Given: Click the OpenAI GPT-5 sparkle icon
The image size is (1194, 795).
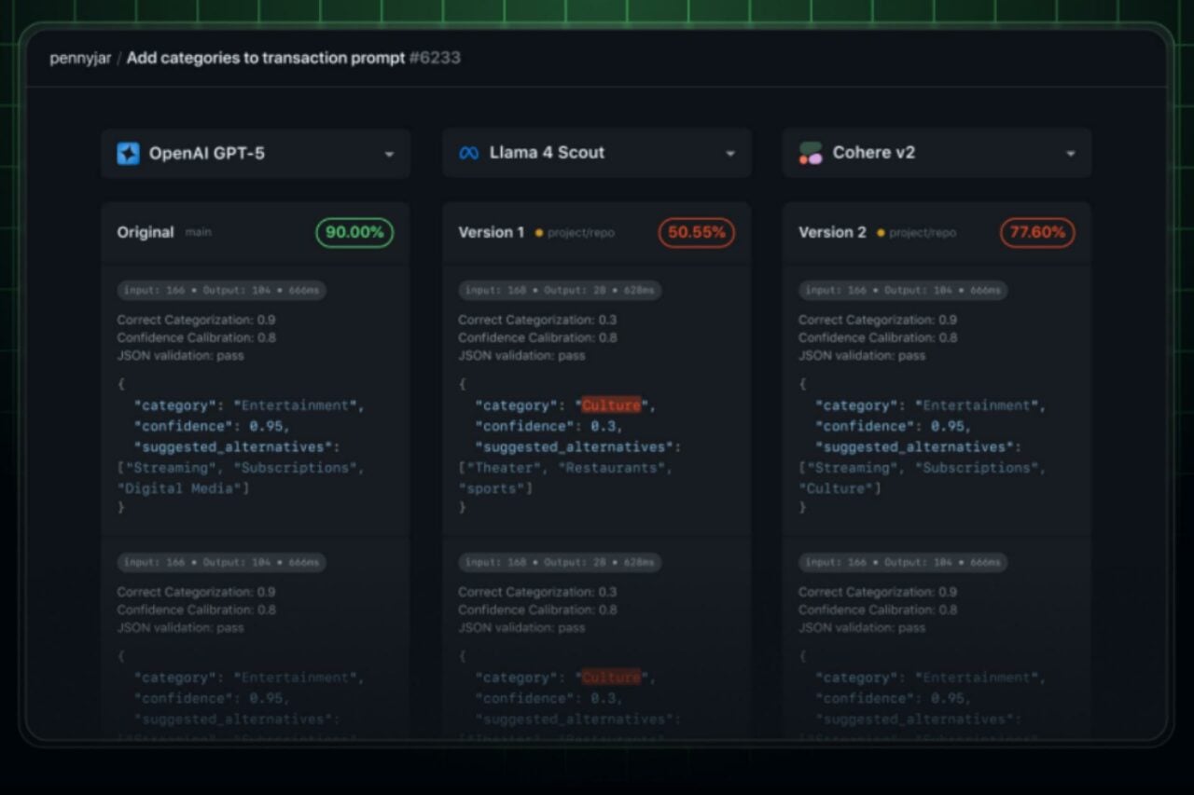Looking at the screenshot, I should pos(128,154).
